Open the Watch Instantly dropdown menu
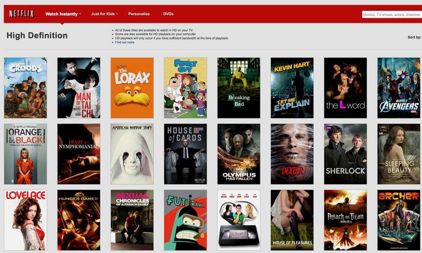The height and width of the screenshot is (253, 422). click(x=63, y=14)
